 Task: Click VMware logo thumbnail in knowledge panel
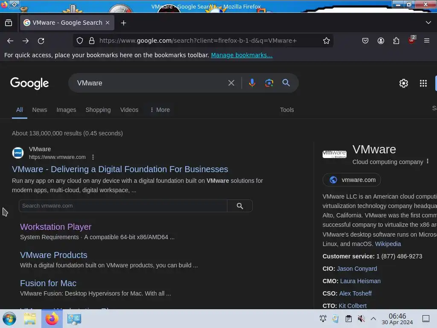click(x=335, y=154)
